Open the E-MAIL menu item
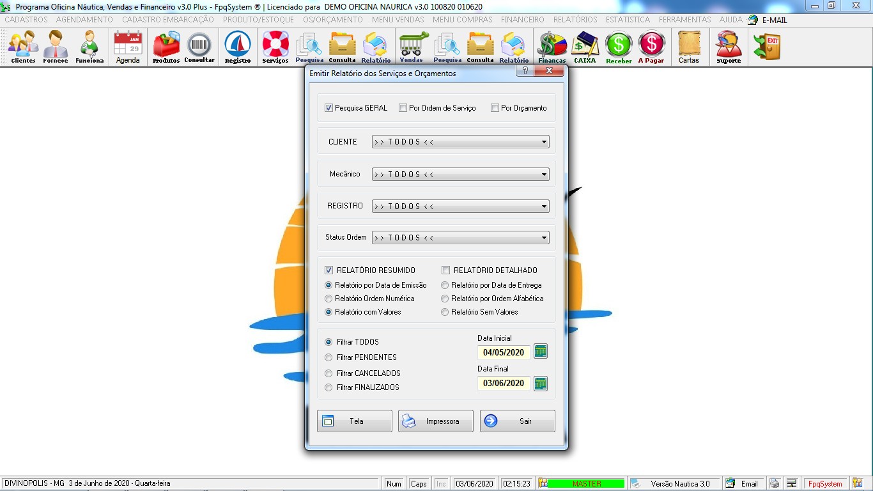873x491 pixels. point(768,20)
